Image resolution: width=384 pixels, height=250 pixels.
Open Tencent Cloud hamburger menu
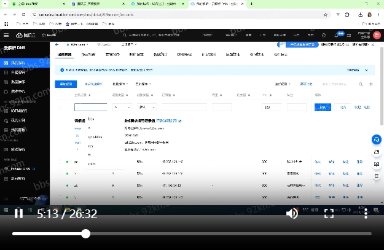pyautogui.click(x=6, y=35)
